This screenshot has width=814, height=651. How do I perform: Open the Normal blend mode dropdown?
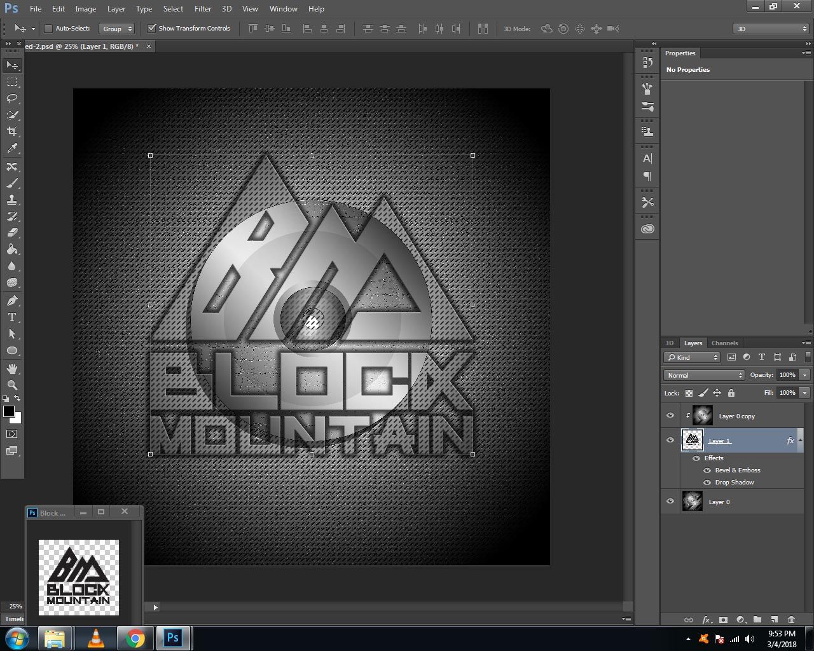(x=703, y=375)
